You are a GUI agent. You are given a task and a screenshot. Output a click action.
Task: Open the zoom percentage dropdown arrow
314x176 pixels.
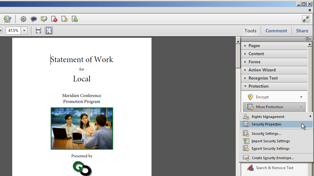pyautogui.click(x=24, y=31)
